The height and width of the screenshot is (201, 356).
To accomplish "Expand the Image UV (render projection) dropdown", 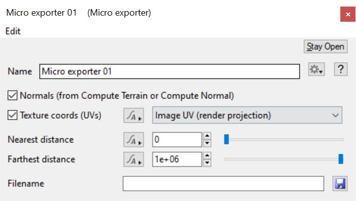I will (247, 115).
